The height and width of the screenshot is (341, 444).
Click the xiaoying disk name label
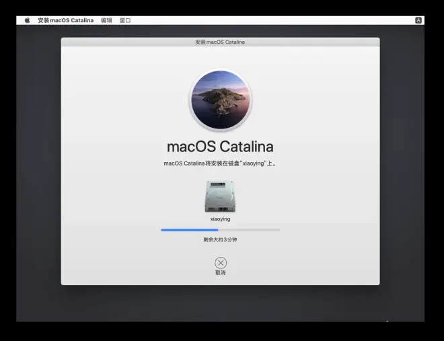tap(220, 219)
